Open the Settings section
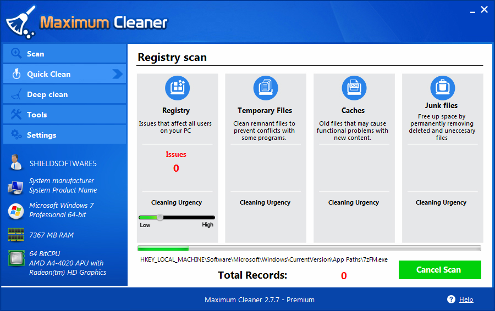Image resolution: width=495 pixels, height=311 pixels. point(65,134)
